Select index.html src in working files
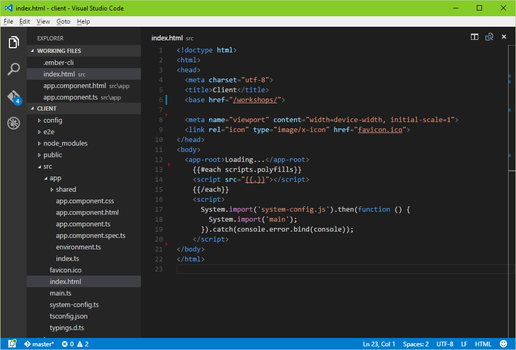The image size is (516, 350). (84, 74)
